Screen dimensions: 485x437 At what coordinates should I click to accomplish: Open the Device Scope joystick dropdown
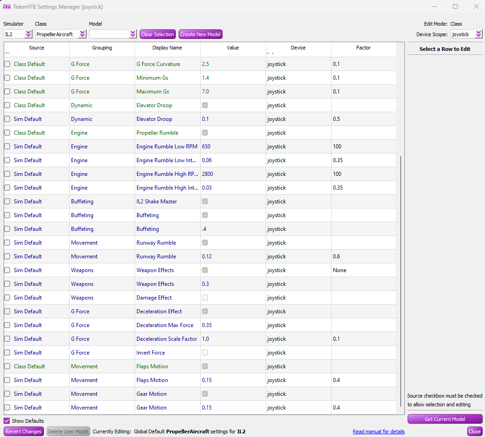click(466, 34)
